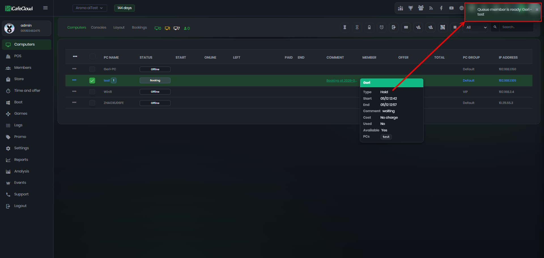Click the yellow monitor status counter
This screenshot has height=258, width=544.
click(x=167, y=28)
